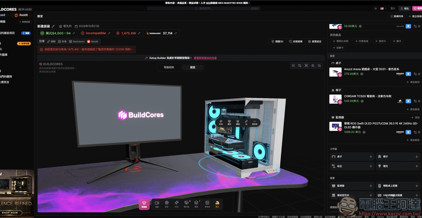Image resolution: width=422 pixels, height=218 pixels.
Task: Add 導熱化合物 thermal compound product
Action: [340, 41]
